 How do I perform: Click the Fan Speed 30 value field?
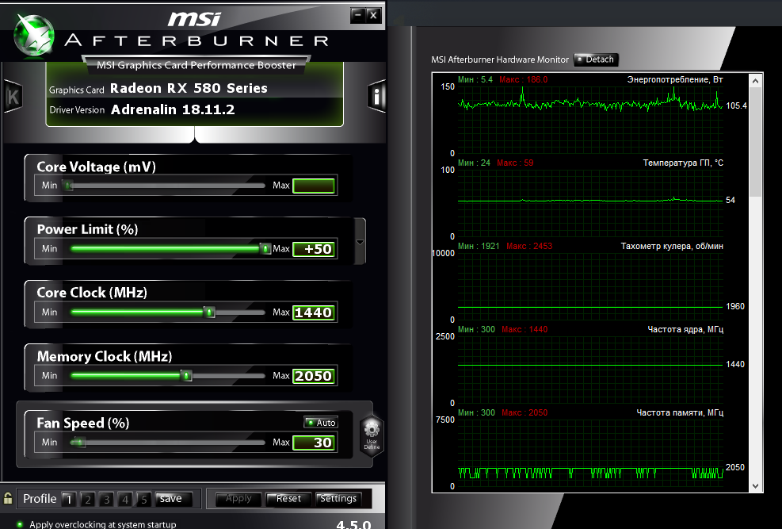(314, 443)
